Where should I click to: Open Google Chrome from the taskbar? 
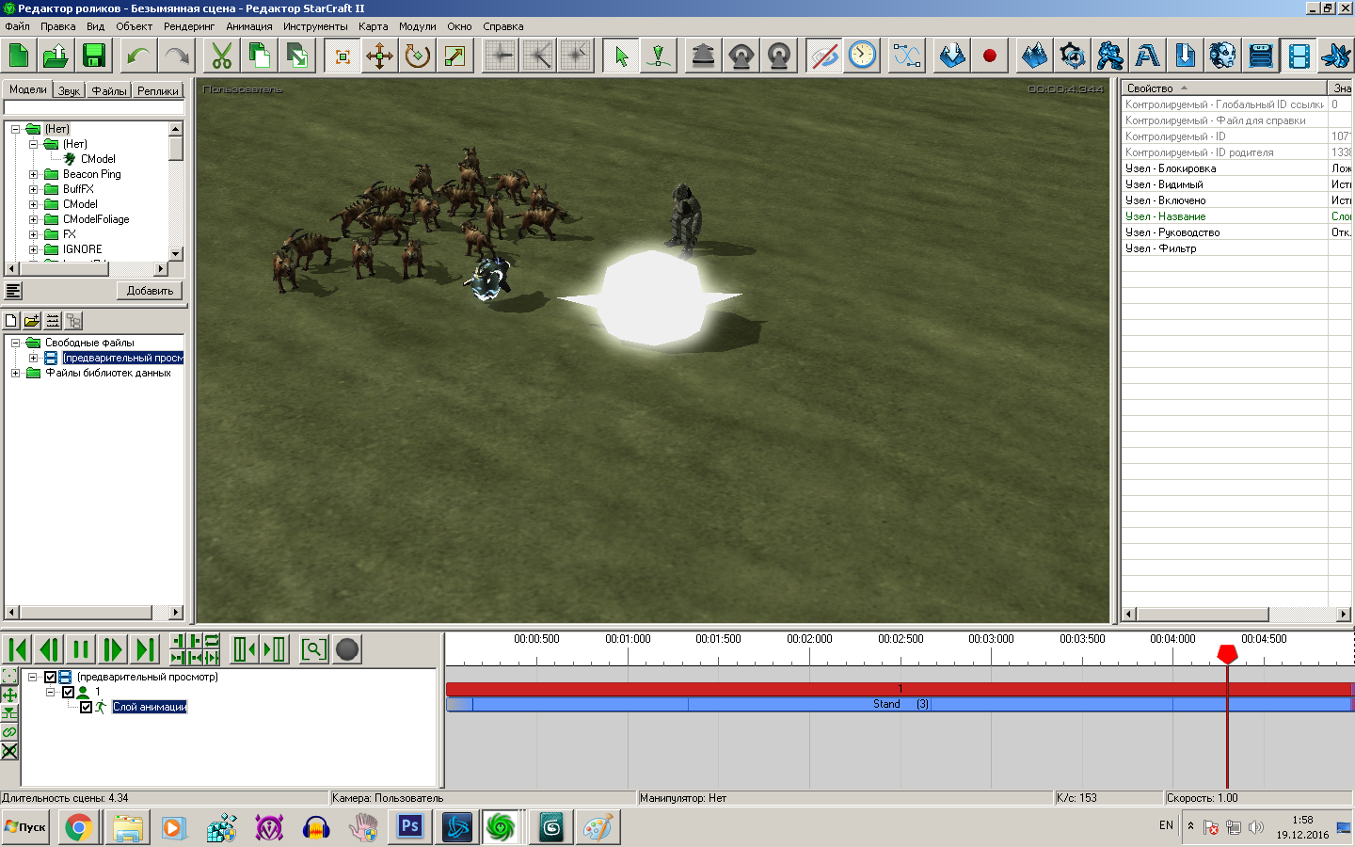click(x=79, y=828)
